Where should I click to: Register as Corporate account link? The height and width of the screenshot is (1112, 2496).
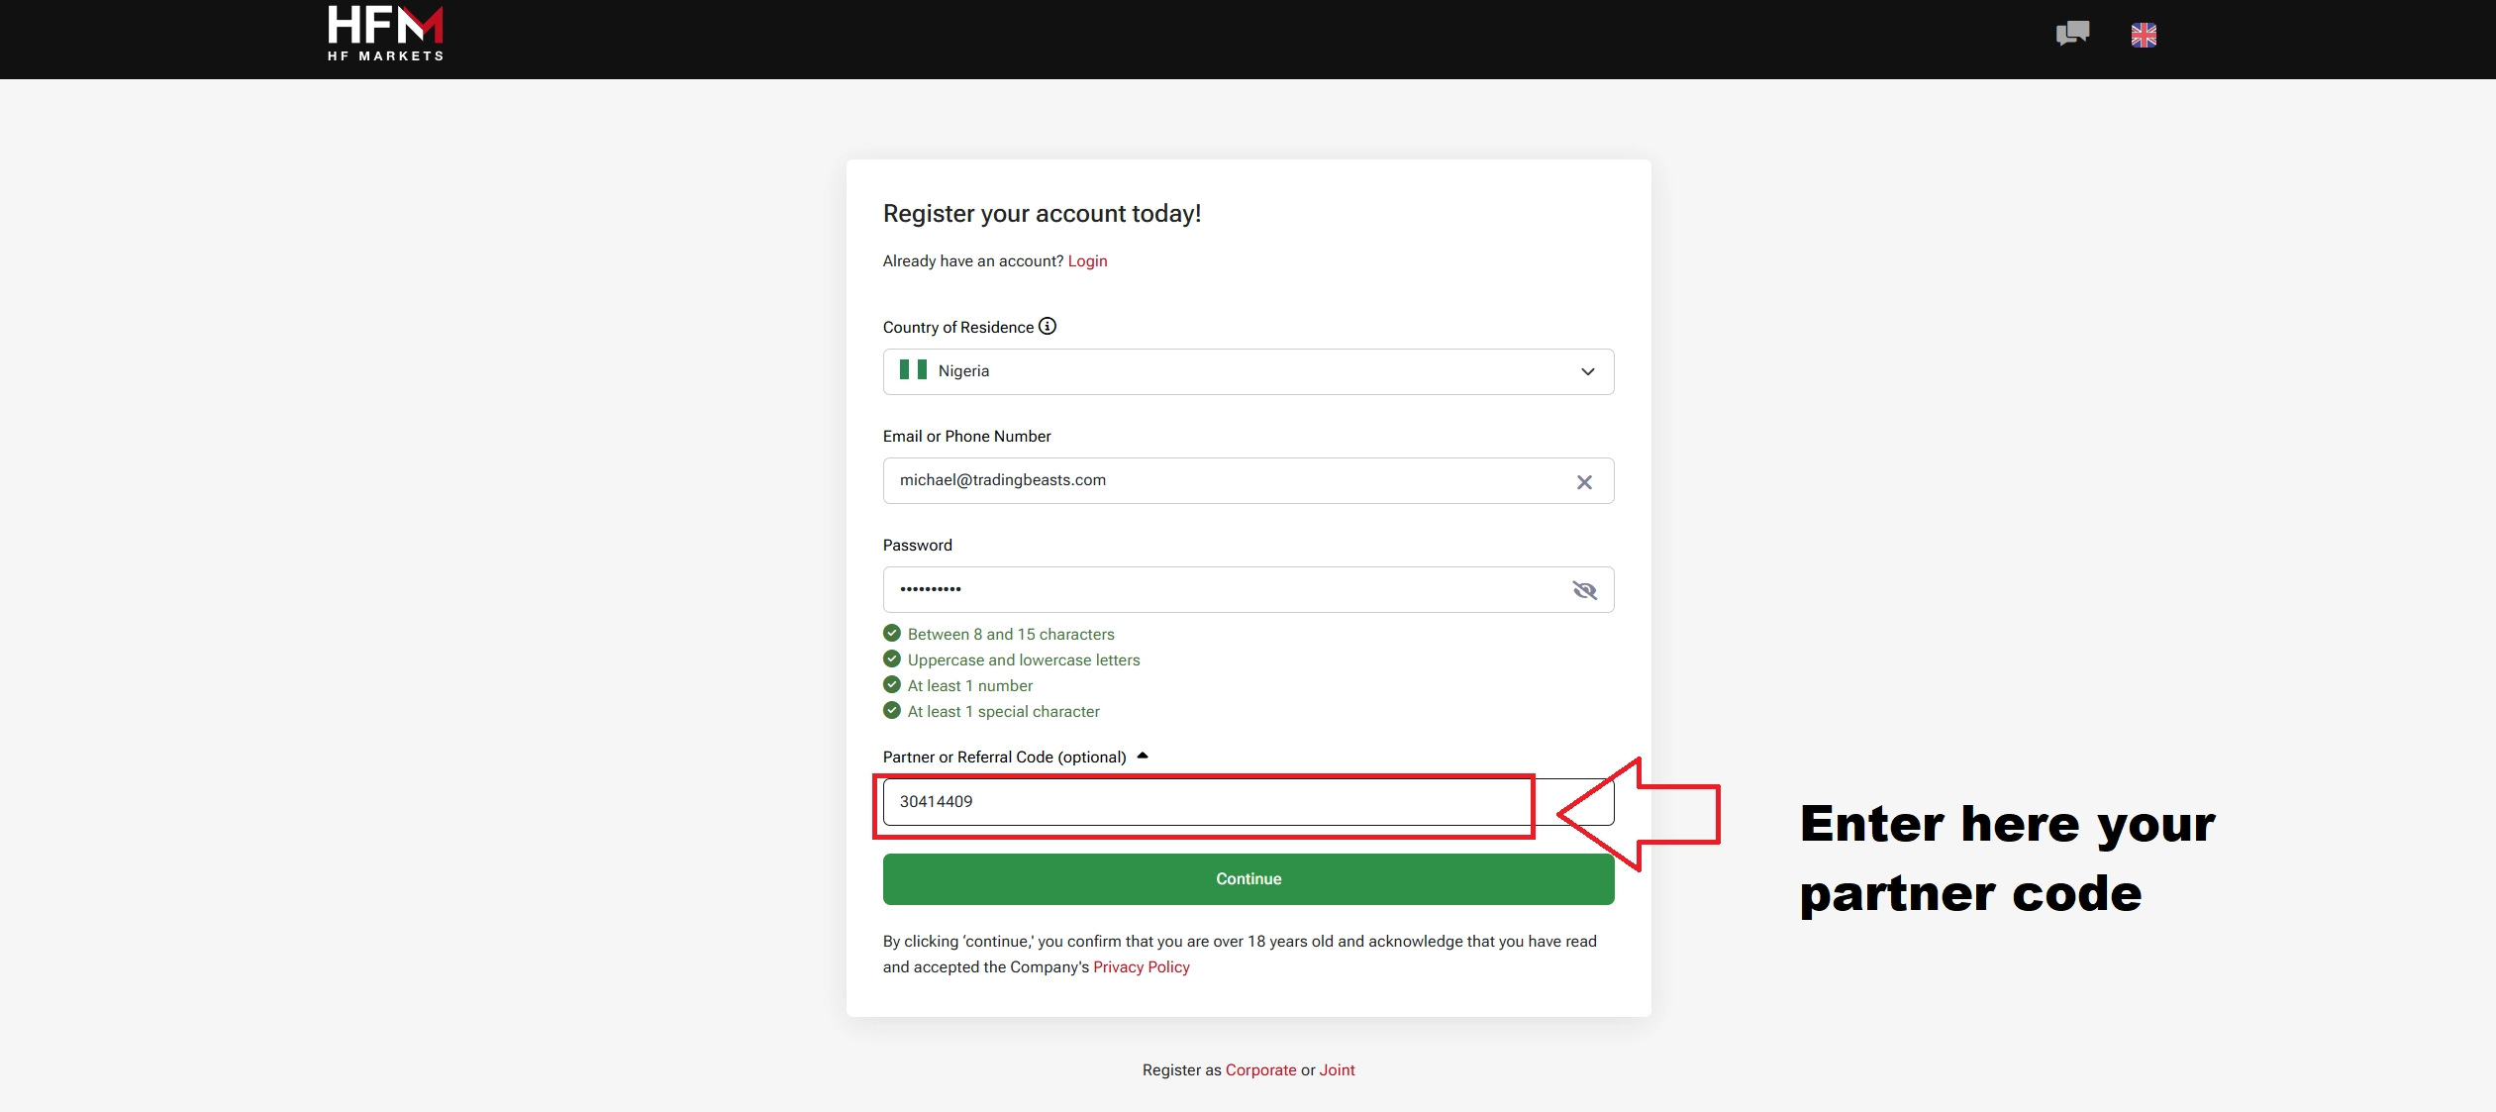[1260, 1069]
